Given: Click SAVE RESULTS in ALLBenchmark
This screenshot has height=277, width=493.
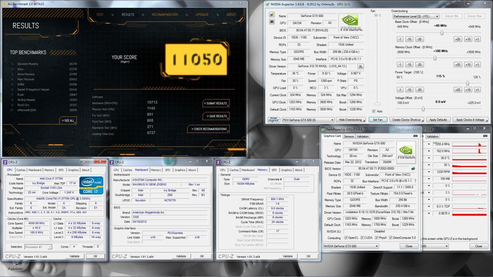Looking at the screenshot, I should point(217,116).
